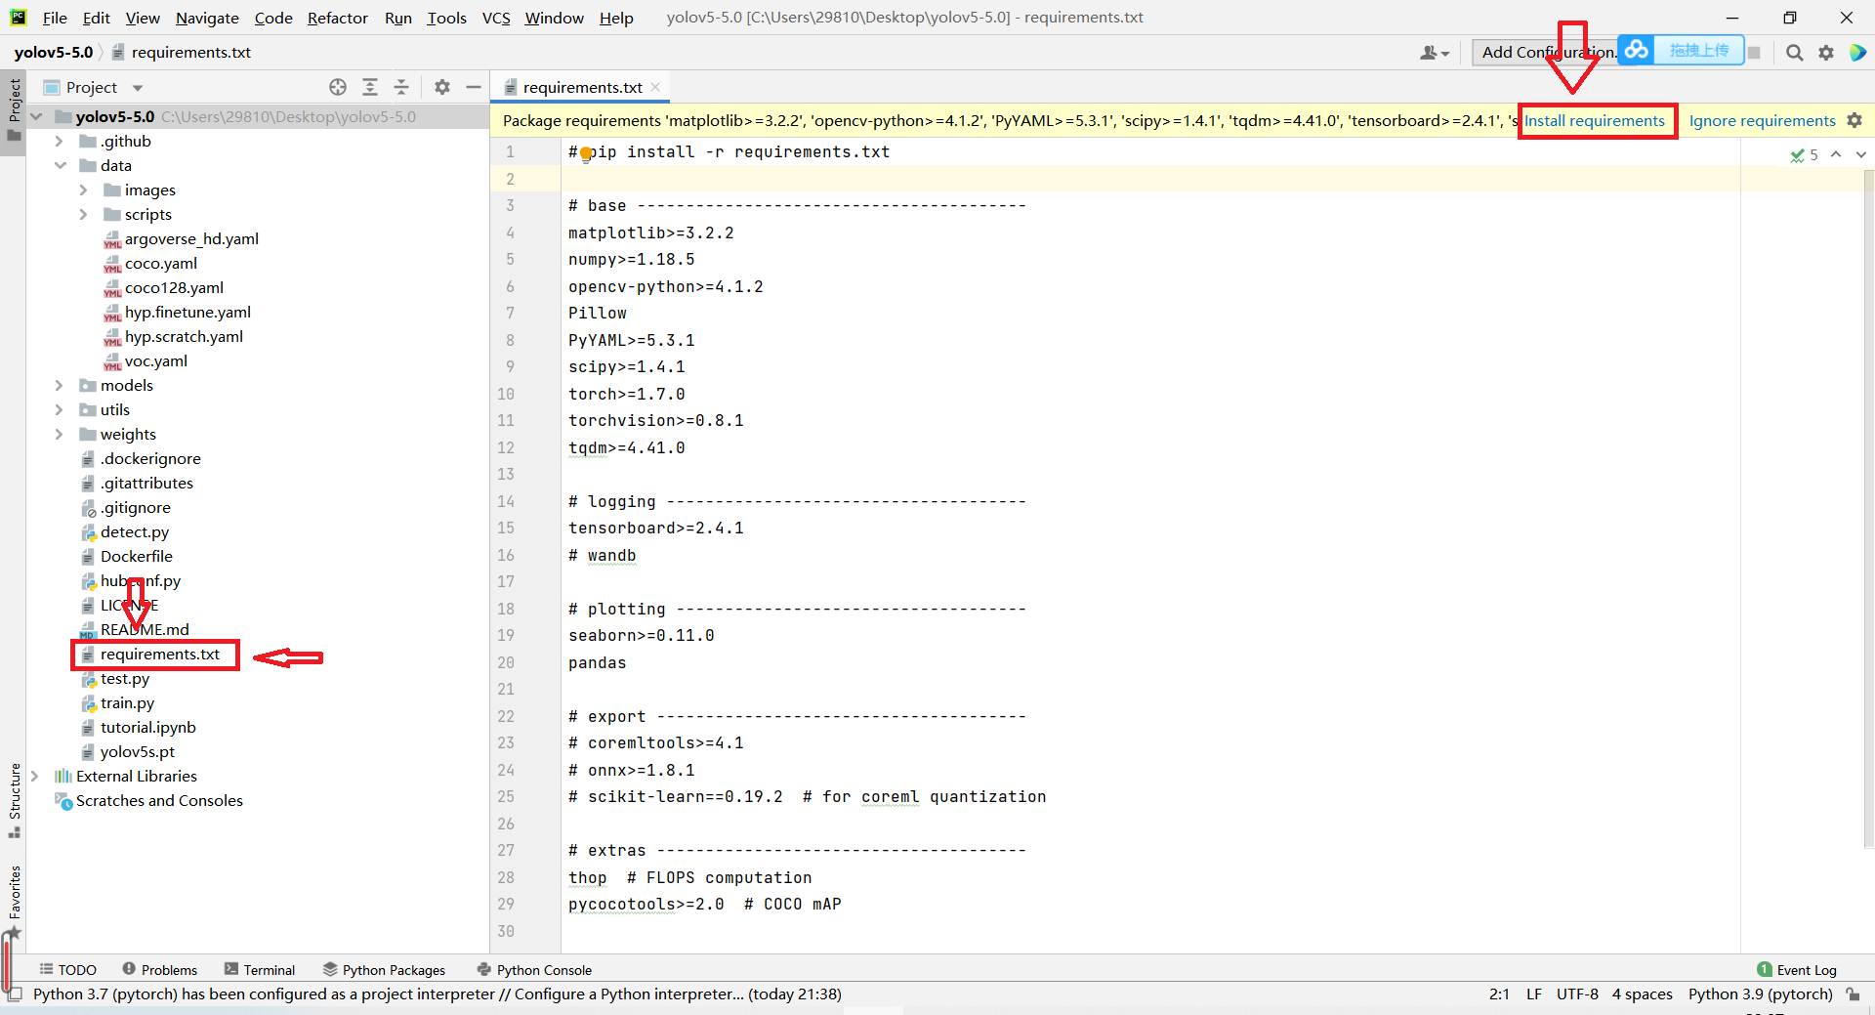The height and width of the screenshot is (1015, 1875).
Task: Click Collapse All icon in Project panel
Action: 401,87
